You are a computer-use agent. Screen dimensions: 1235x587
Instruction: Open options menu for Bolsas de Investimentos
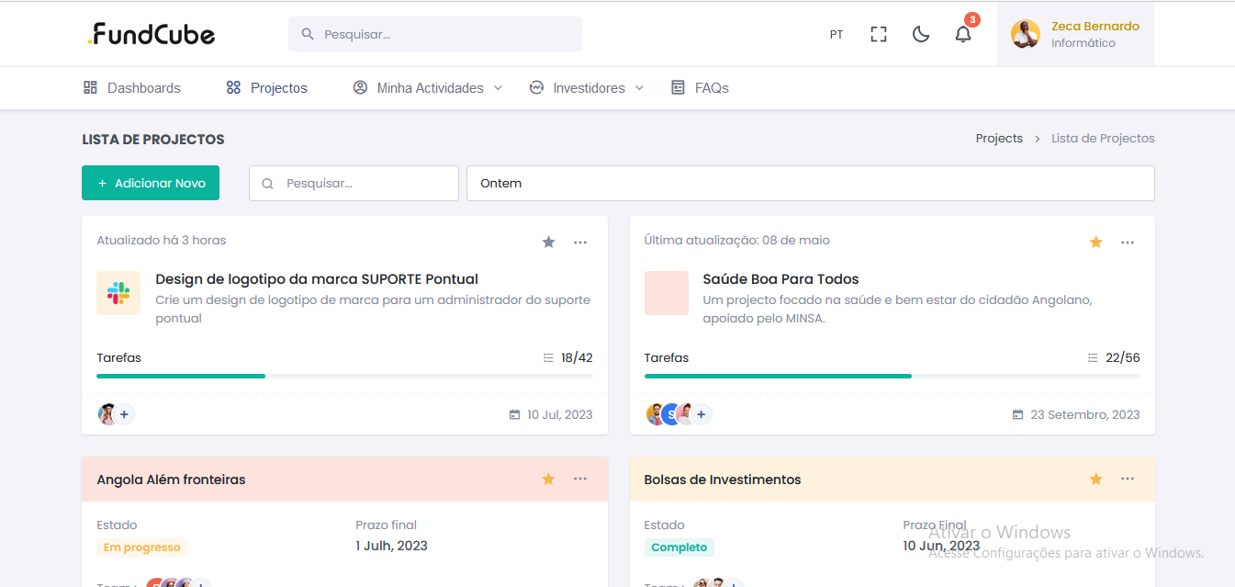[1128, 479]
